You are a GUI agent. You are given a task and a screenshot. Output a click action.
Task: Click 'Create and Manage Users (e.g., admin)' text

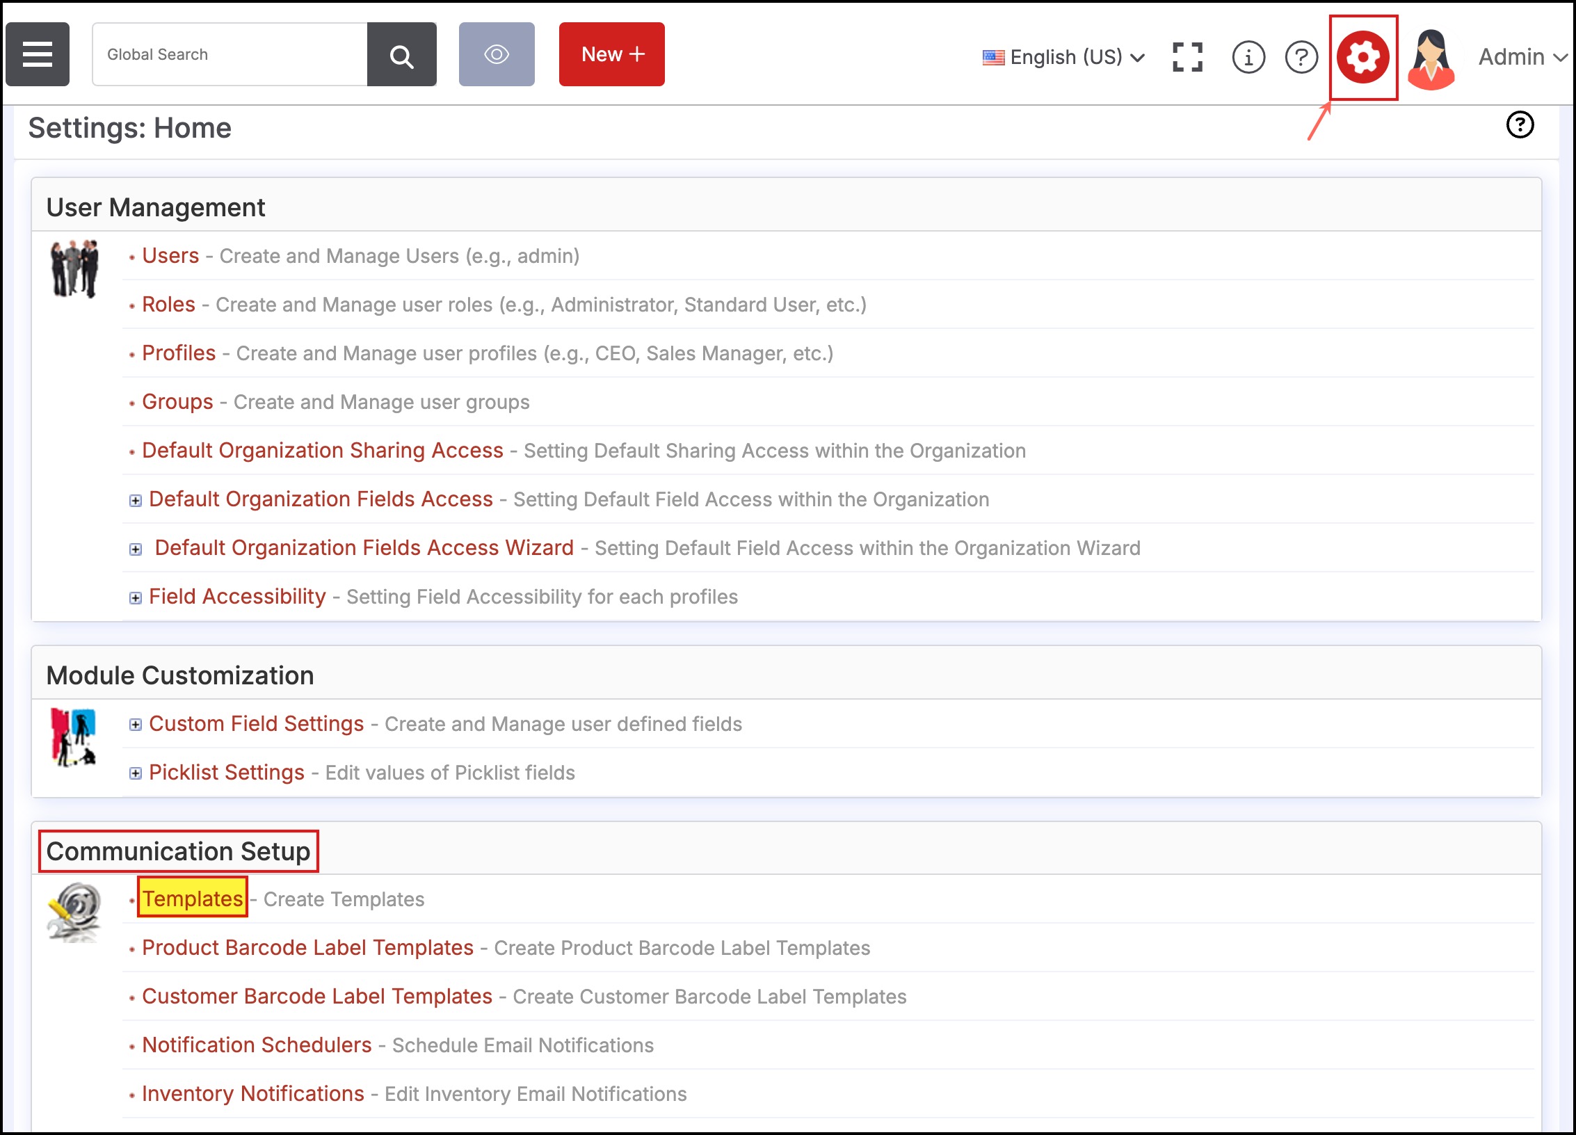point(399,257)
